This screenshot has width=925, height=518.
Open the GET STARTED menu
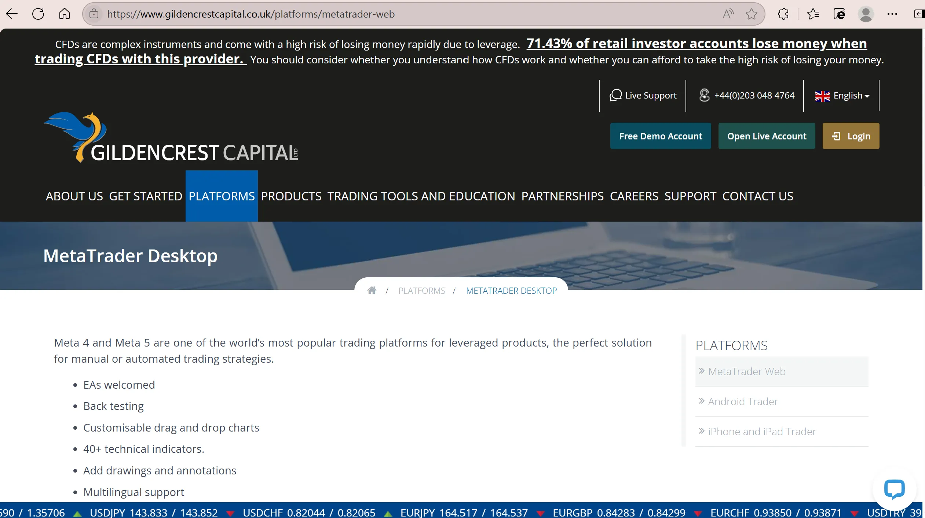pos(146,196)
